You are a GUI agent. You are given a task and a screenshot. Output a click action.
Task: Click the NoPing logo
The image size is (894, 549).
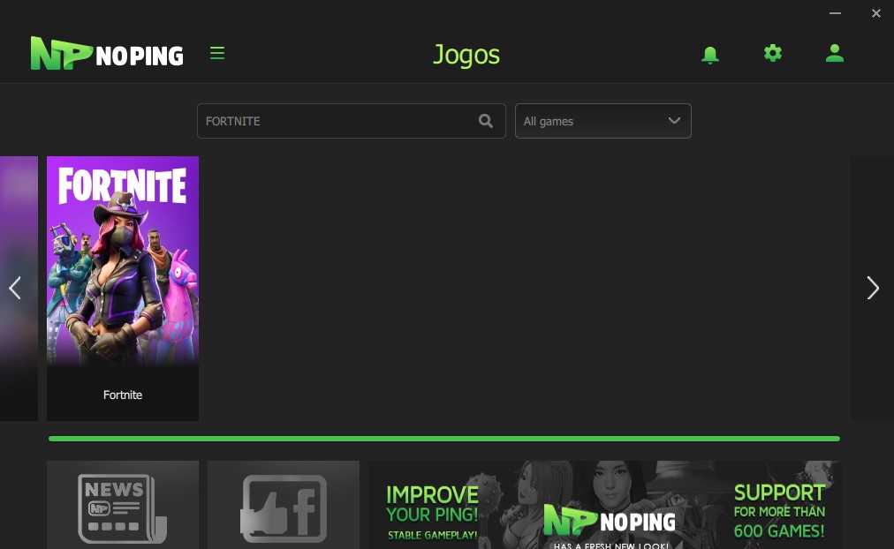107,54
